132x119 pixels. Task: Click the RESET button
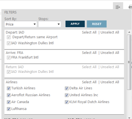(x=97, y=24)
